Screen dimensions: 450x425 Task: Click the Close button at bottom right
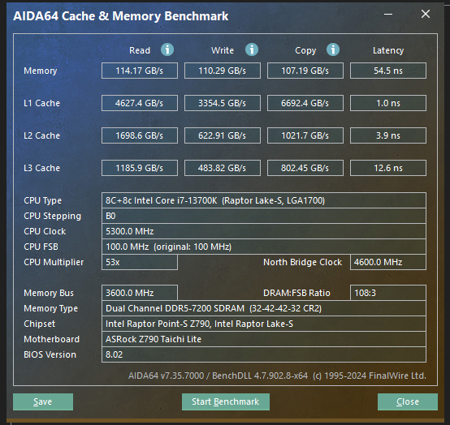click(x=408, y=401)
